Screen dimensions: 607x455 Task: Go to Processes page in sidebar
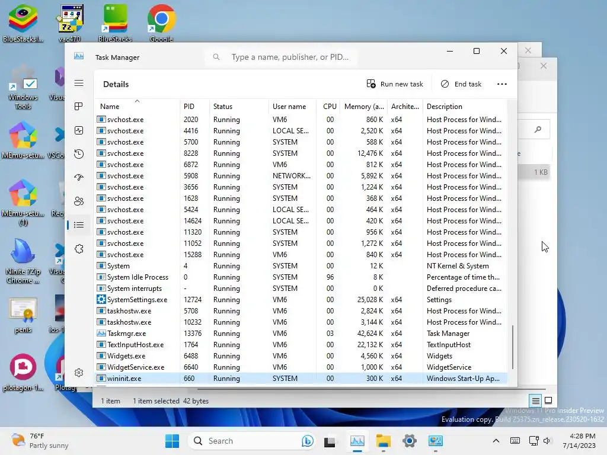point(79,107)
